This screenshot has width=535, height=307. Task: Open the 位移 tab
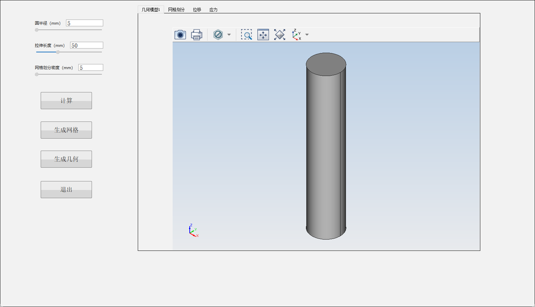[197, 10]
